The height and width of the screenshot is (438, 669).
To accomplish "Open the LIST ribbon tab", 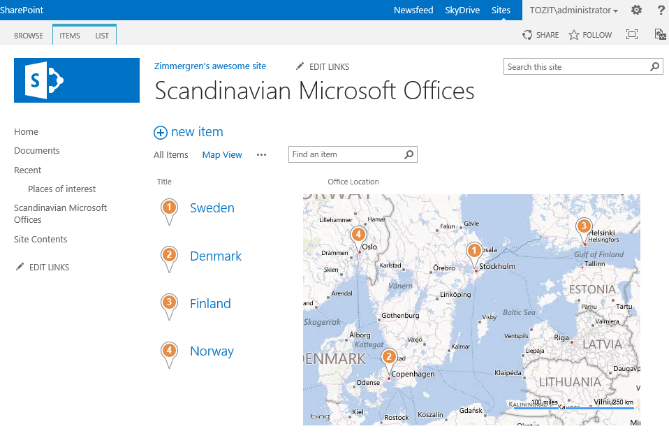I will (102, 36).
